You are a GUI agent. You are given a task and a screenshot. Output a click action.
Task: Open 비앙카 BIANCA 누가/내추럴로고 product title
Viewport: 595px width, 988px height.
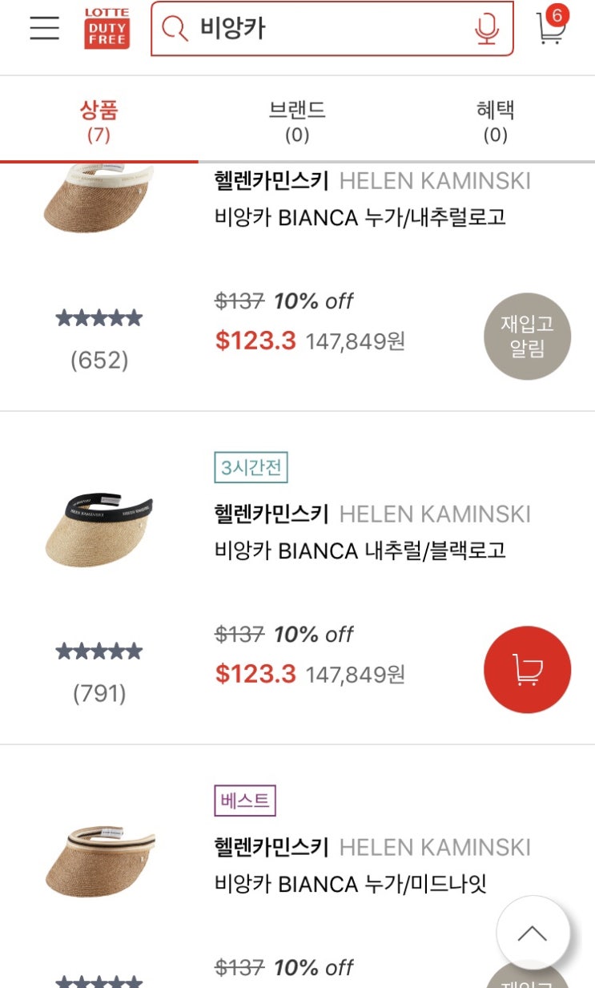tap(360, 218)
